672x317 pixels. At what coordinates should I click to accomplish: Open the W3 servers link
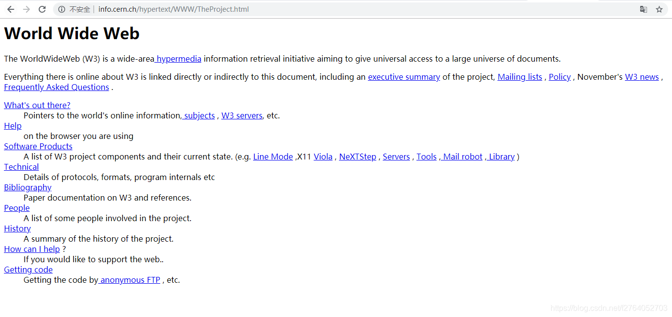[242, 115]
